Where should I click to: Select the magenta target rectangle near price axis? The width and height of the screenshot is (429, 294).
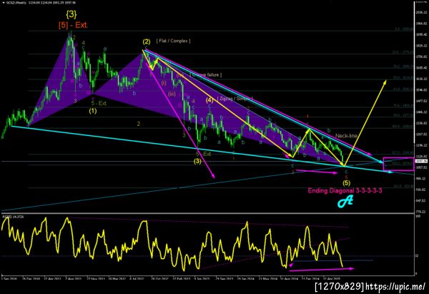pyautogui.click(x=399, y=165)
